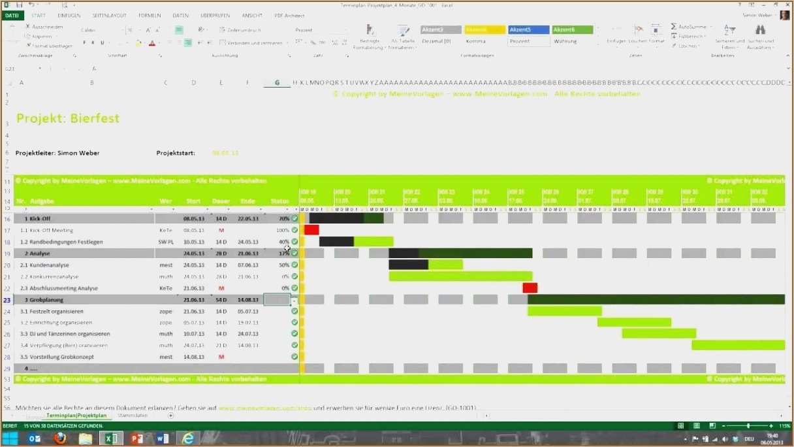794x447 pixels.
Task: Select the AutoSumme icon
Action: click(x=674, y=26)
